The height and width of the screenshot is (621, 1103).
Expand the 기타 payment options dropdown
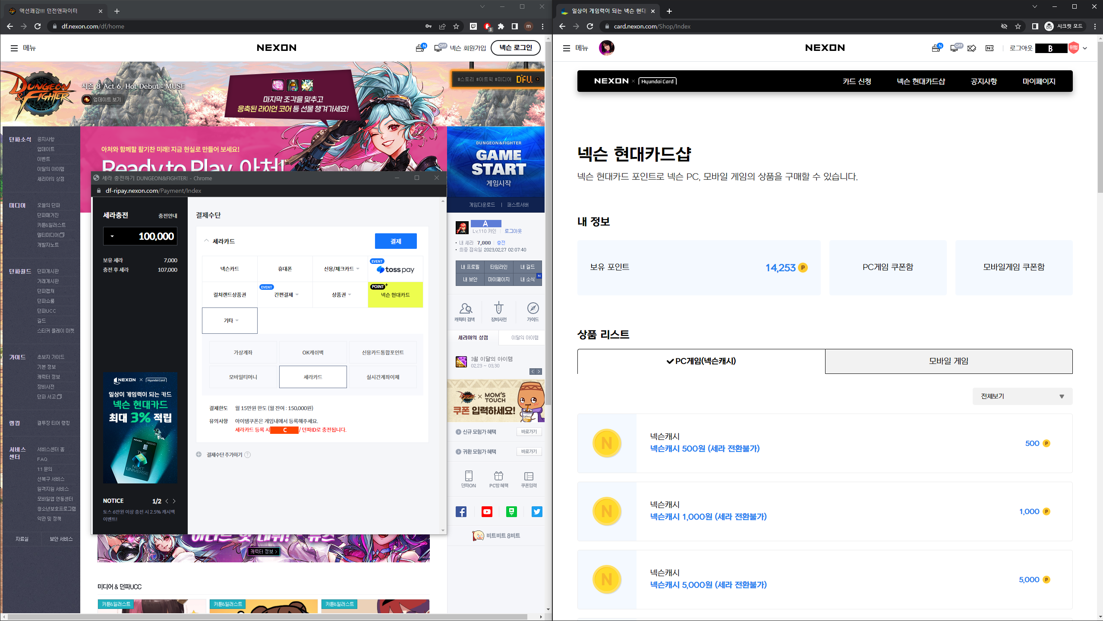coord(230,320)
